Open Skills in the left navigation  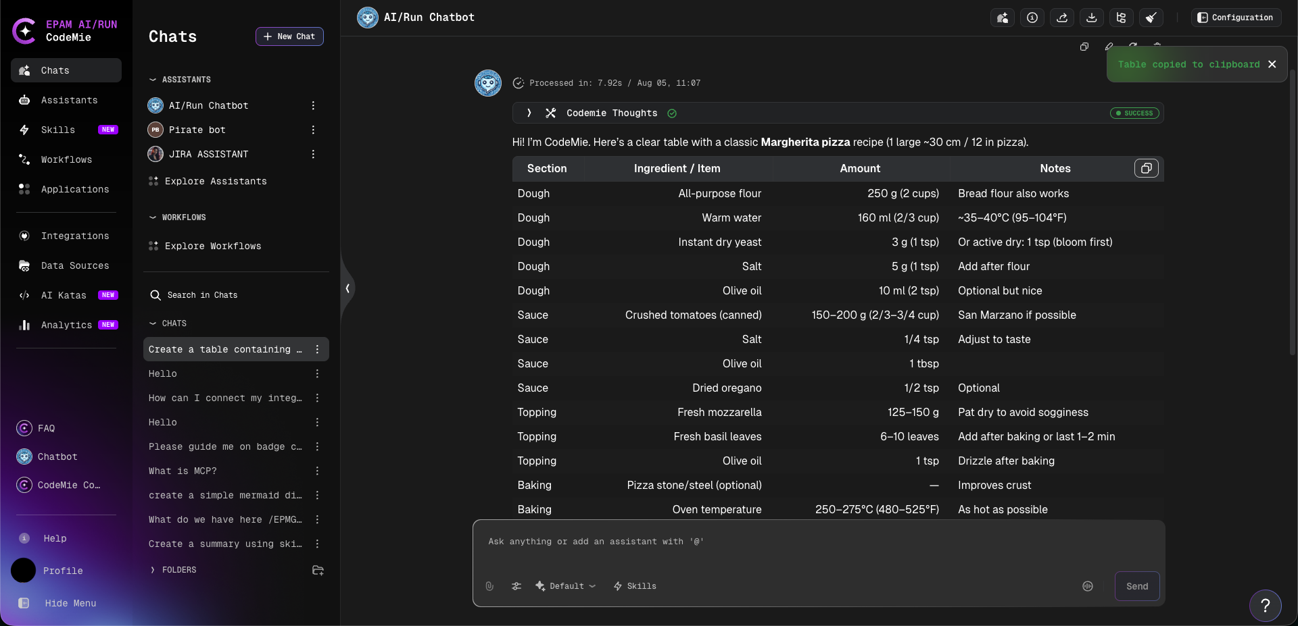pyautogui.click(x=66, y=130)
